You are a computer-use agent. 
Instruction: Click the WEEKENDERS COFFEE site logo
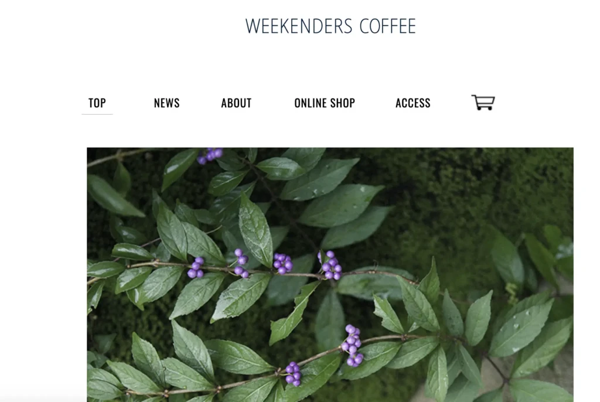coord(330,26)
